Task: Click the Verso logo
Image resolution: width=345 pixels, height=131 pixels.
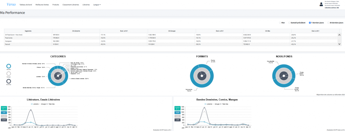Action: point(11,4)
